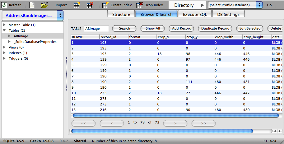Sort by the record_id column header

(x=114, y=37)
